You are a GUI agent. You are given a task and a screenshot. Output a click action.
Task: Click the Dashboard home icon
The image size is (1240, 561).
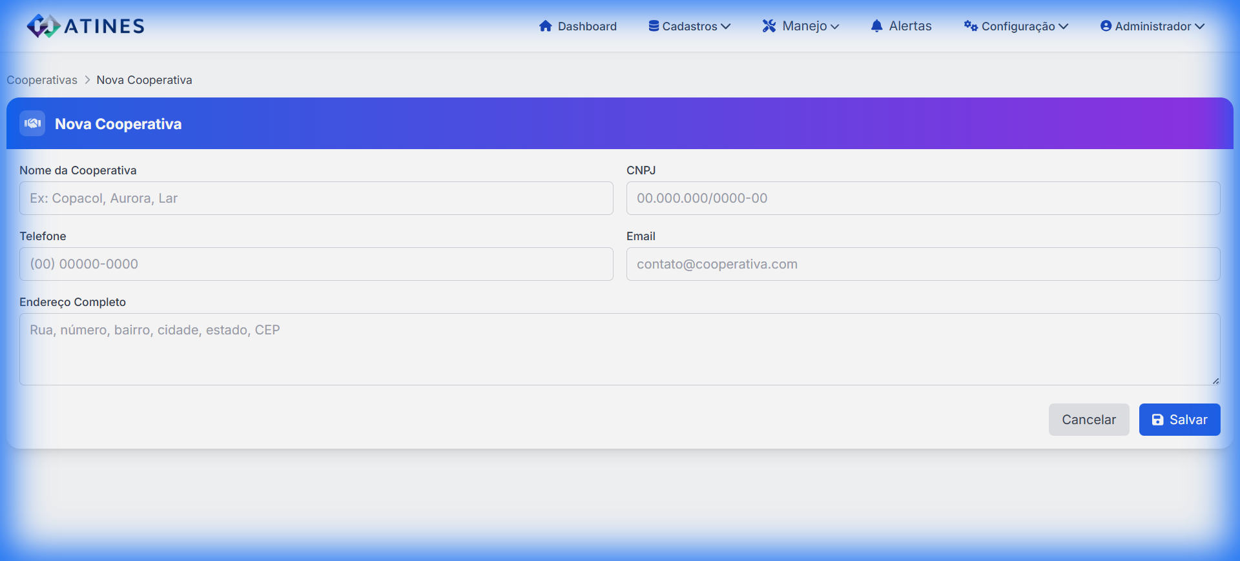pyautogui.click(x=546, y=26)
